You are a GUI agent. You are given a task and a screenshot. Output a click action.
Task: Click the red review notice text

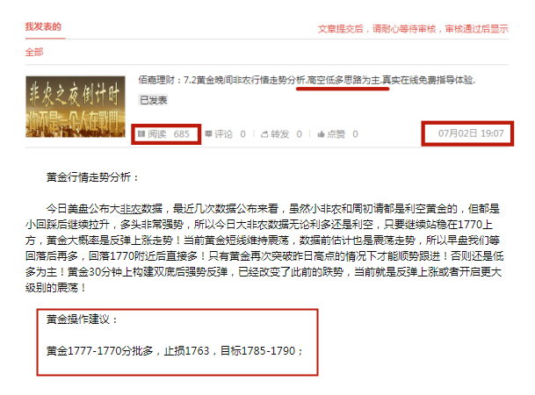coord(413,29)
